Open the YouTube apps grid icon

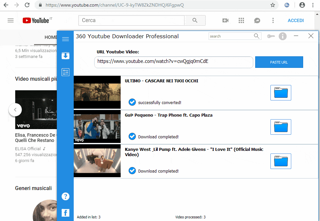[x=241, y=20]
